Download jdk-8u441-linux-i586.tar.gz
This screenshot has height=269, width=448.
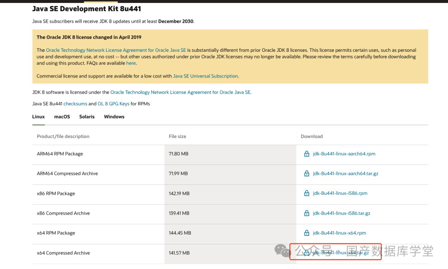click(341, 213)
